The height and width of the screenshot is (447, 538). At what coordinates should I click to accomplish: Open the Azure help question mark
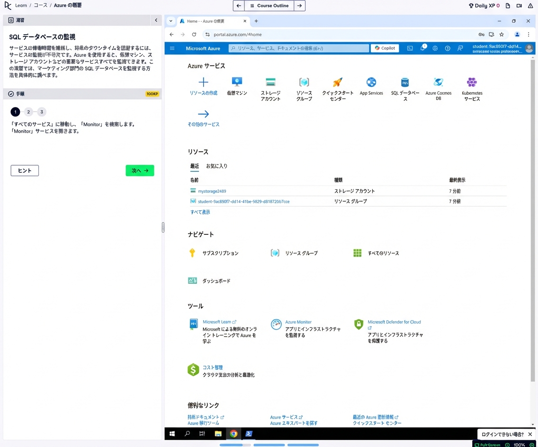coord(448,48)
